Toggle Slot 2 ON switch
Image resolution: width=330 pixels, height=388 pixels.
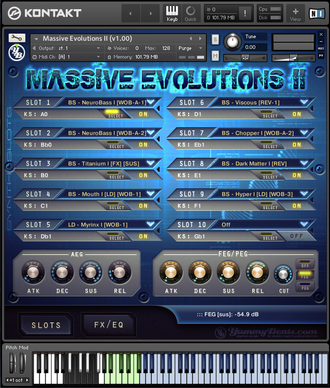point(143,145)
